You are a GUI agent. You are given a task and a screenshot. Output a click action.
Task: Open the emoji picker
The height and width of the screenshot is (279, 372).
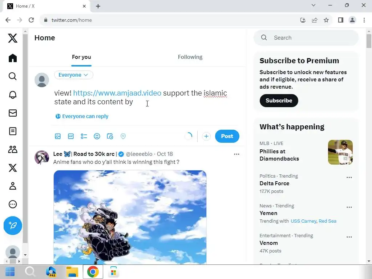point(97,136)
